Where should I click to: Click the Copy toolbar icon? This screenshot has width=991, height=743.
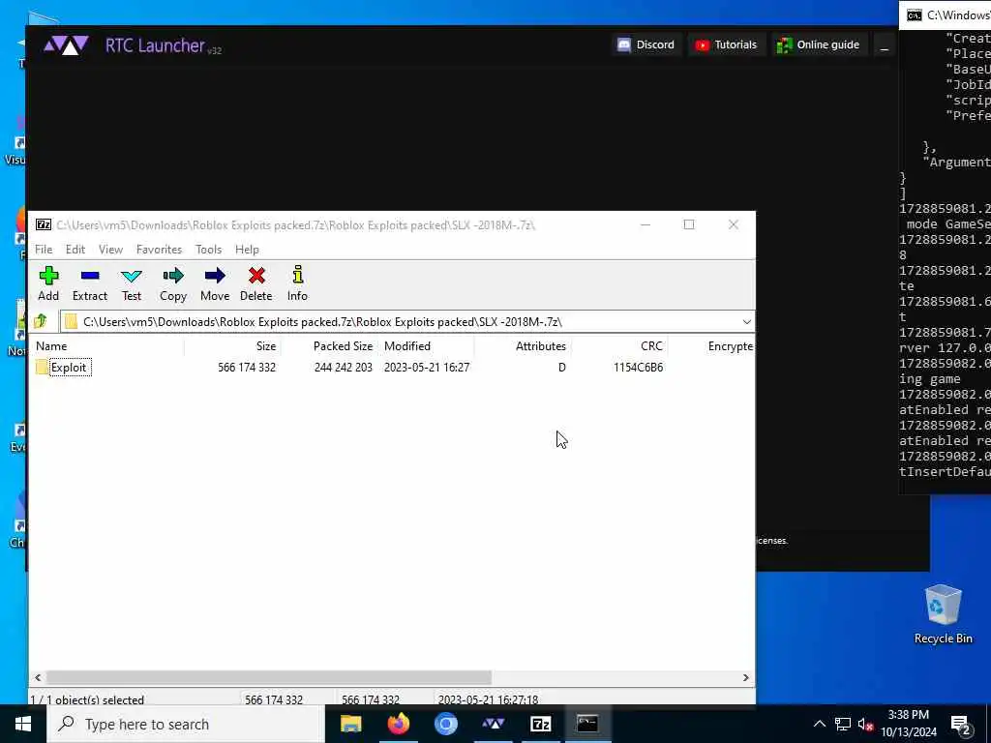pos(173,283)
